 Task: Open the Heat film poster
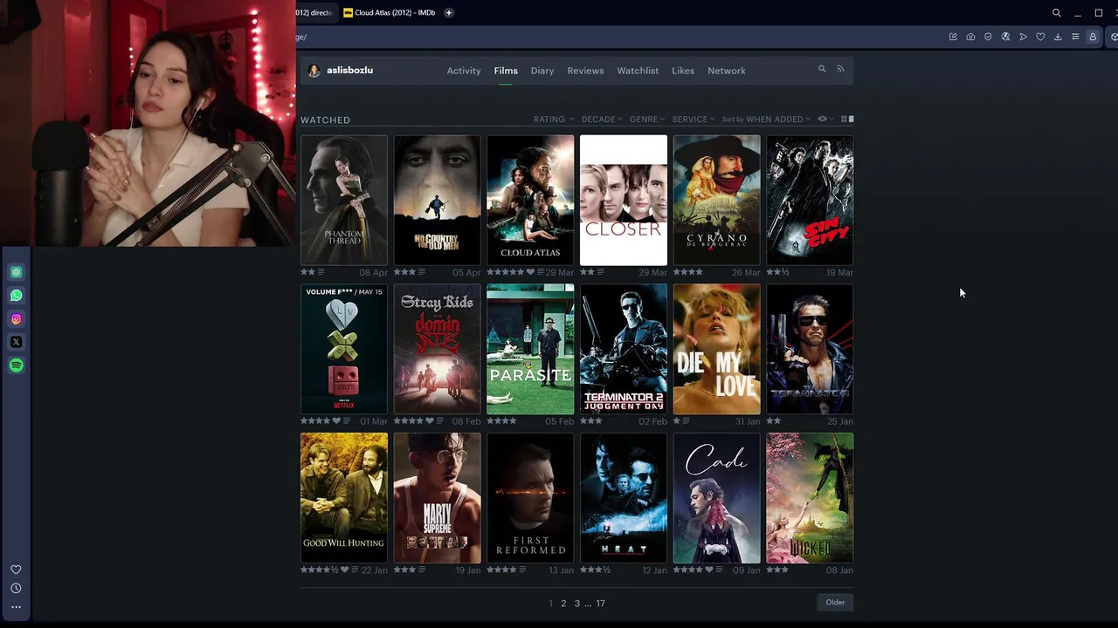click(x=624, y=498)
